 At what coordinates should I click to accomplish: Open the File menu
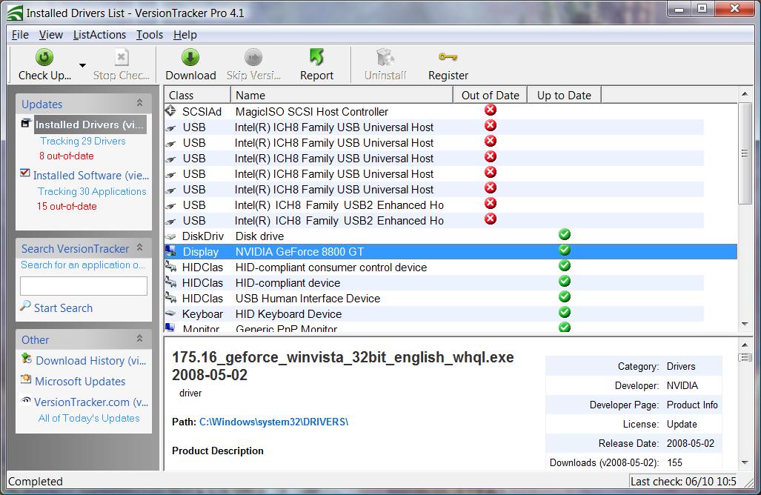20,35
